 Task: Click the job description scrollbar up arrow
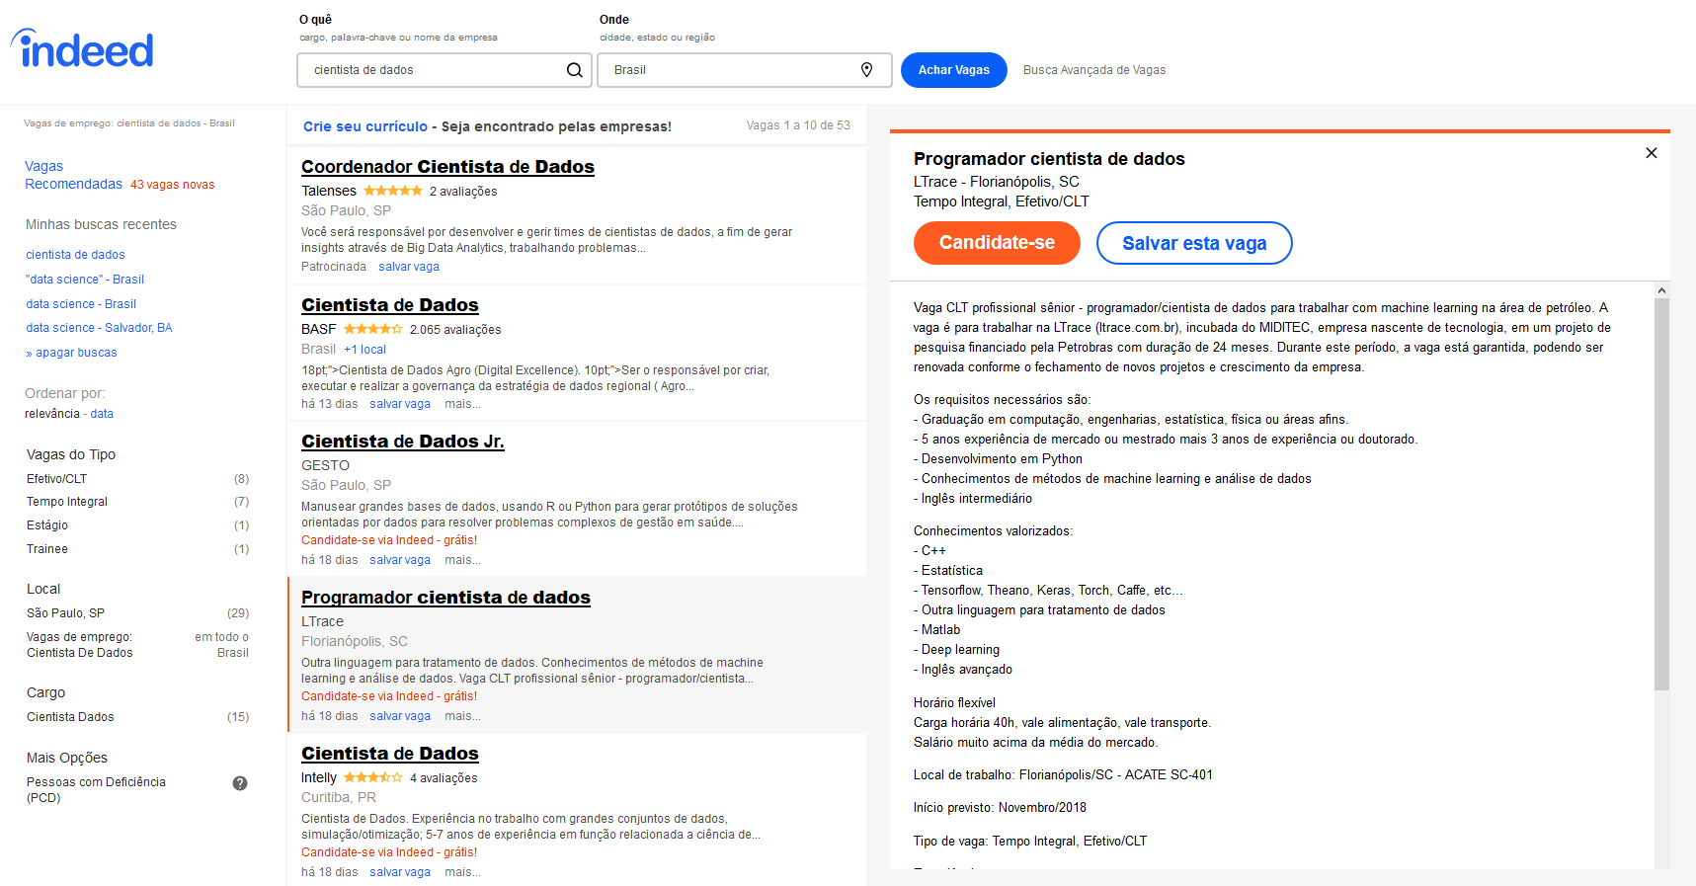point(1661,290)
